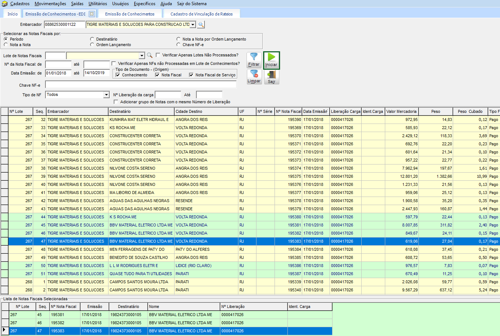Open the Movimentações menu
The image size is (500, 336).
click(50, 4)
